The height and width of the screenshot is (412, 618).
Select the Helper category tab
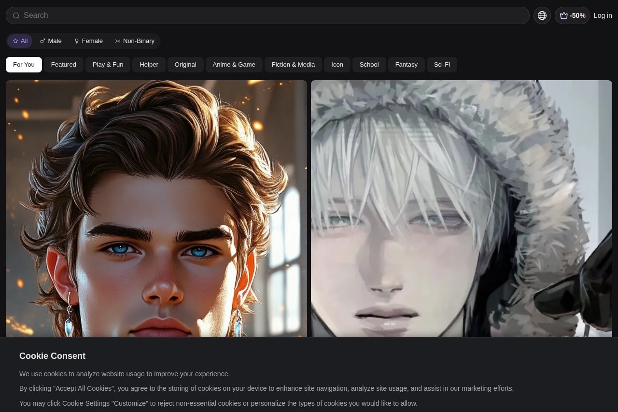149,65
